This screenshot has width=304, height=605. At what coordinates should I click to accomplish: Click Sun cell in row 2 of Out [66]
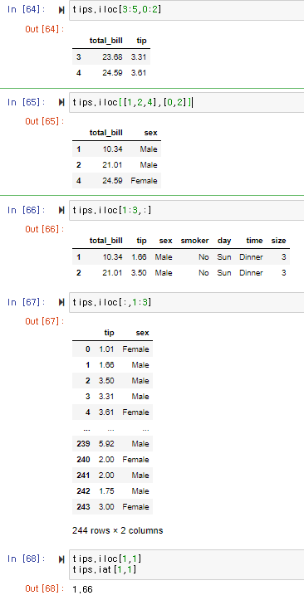click(224, 273)
